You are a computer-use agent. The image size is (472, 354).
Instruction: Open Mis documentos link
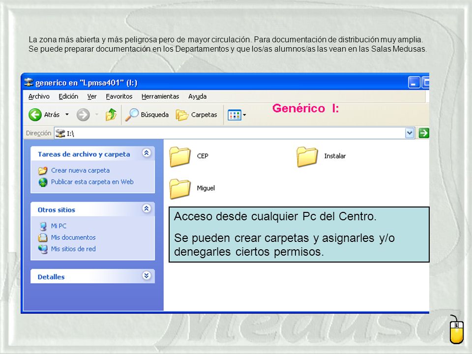pyautogui.click(x=73, y=237)
